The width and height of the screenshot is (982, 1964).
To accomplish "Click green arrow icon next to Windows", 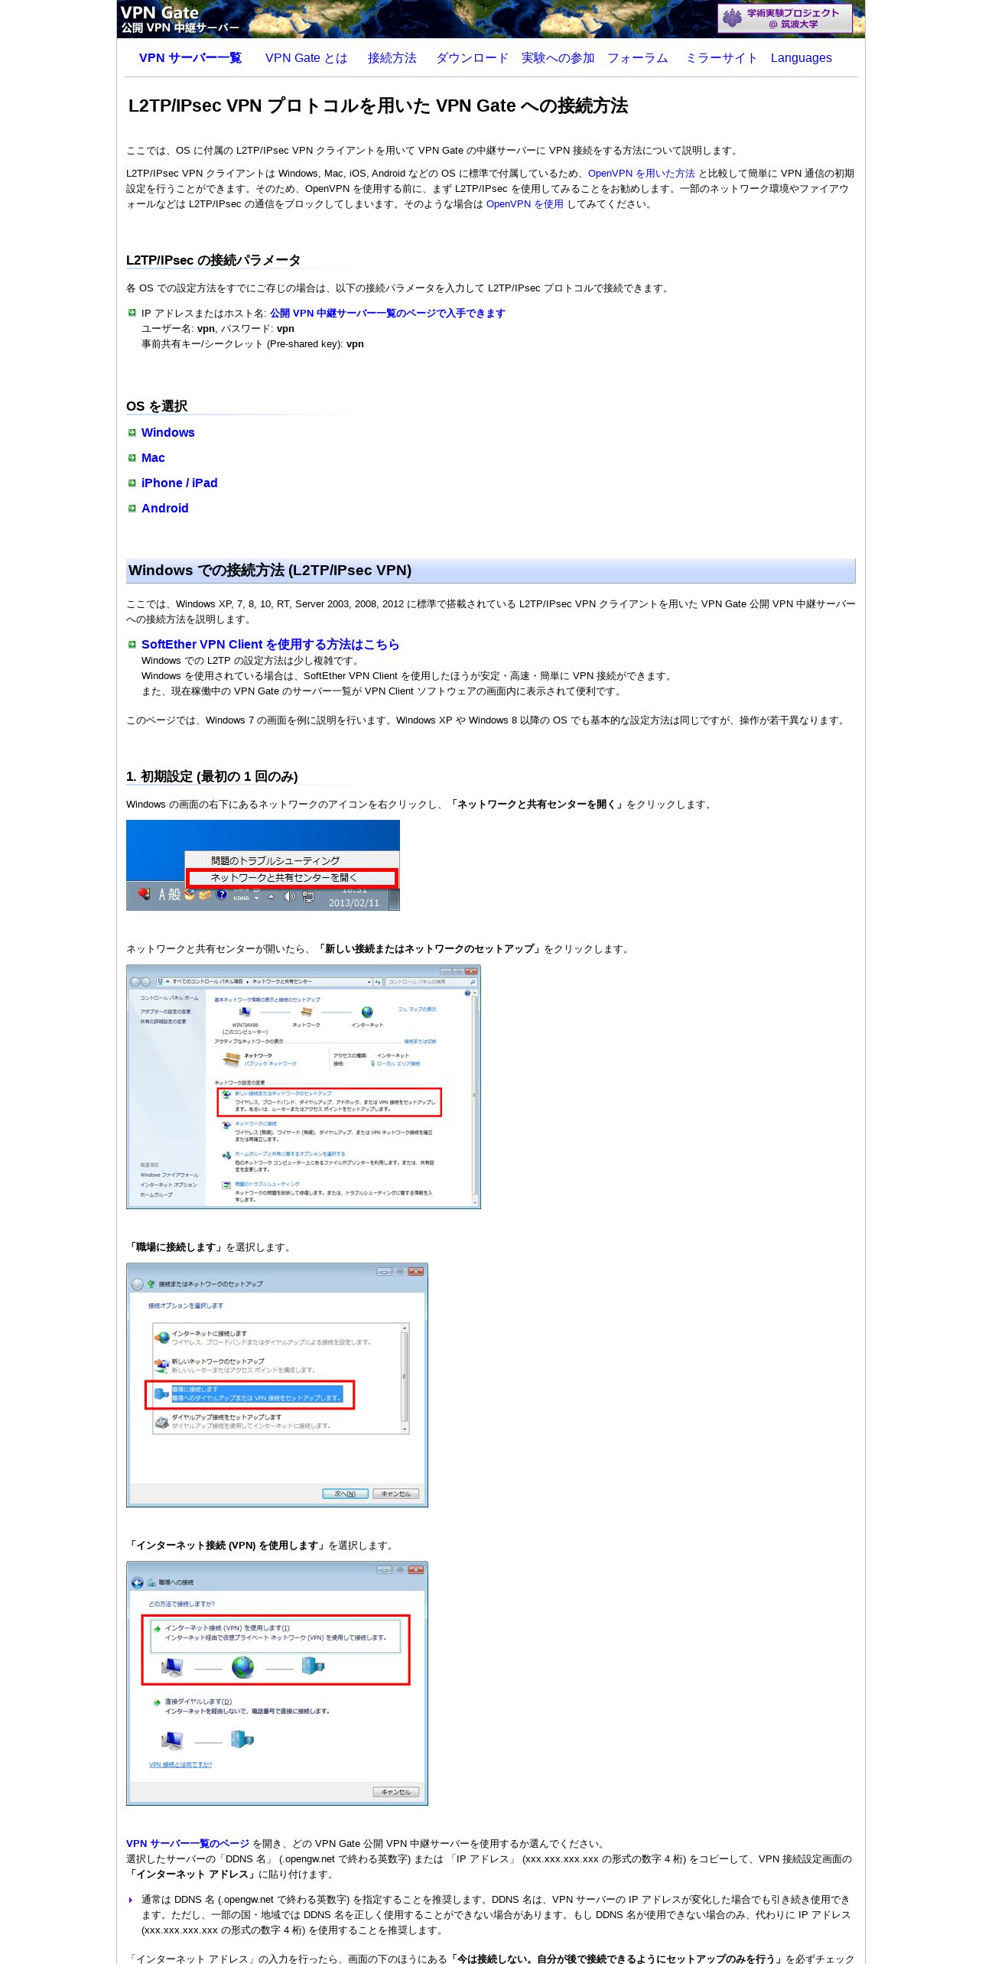I will [x=132, y=433].
